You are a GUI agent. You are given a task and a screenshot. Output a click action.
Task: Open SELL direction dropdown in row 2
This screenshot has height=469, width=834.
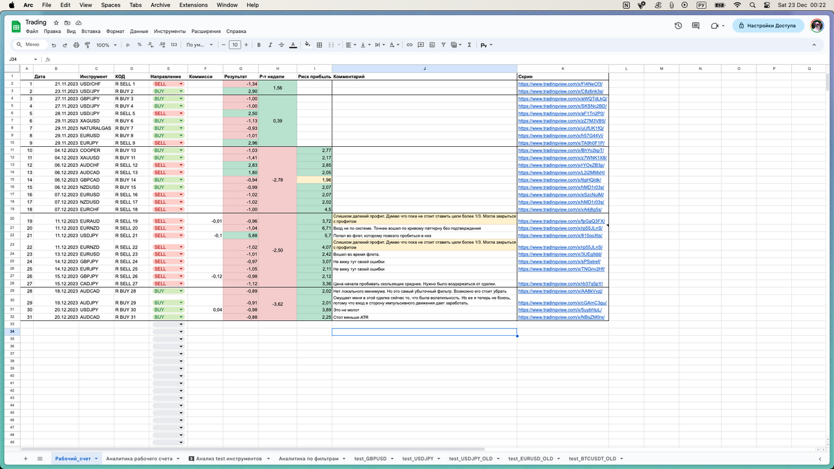click(181, 84)
